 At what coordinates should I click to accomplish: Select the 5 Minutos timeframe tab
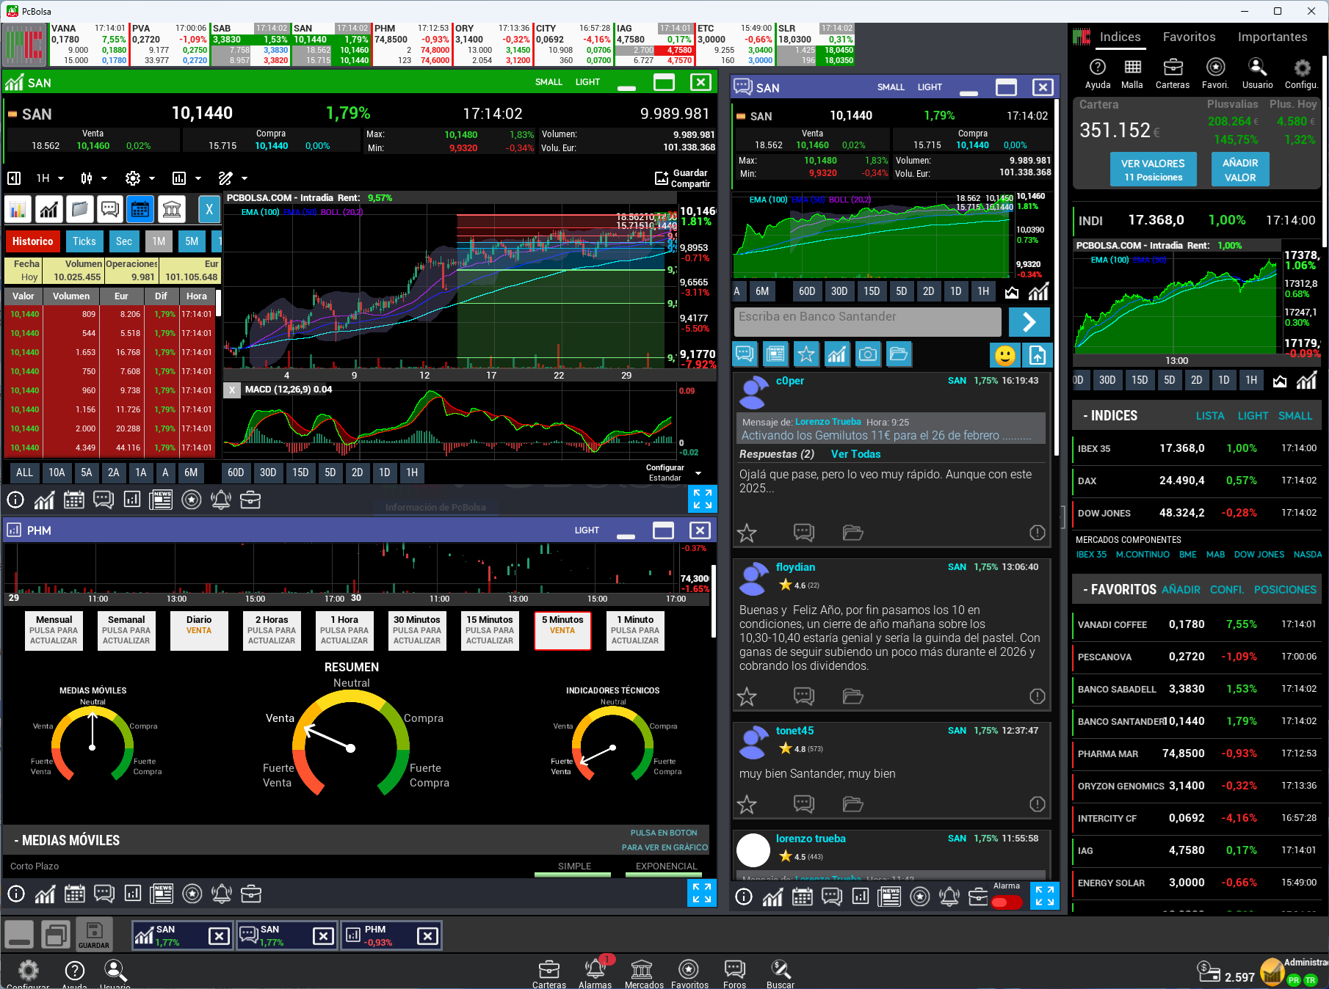(x=562, y=631)
